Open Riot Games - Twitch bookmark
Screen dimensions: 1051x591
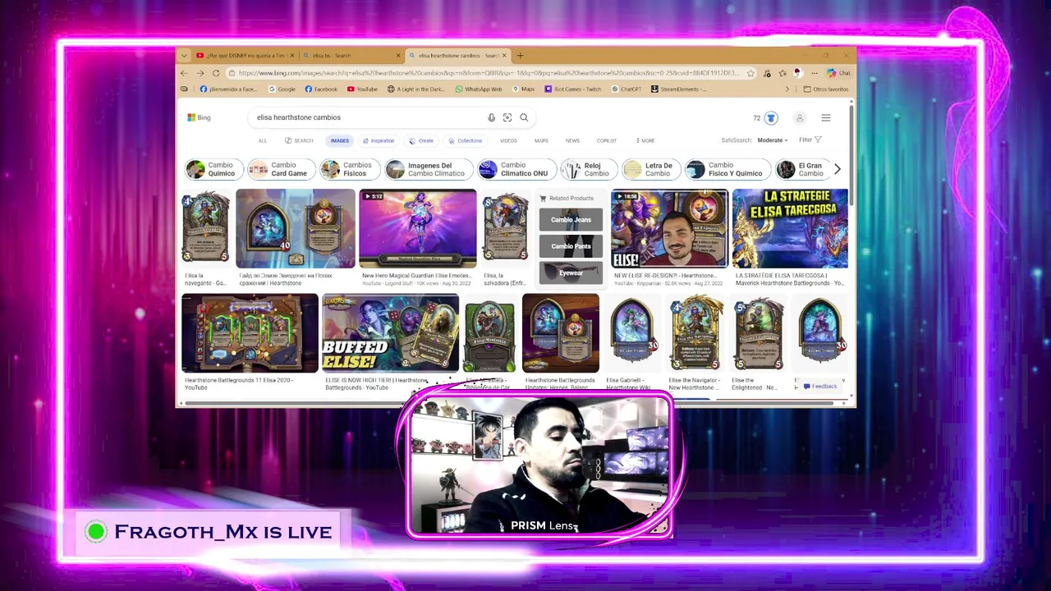coord(573,89)
